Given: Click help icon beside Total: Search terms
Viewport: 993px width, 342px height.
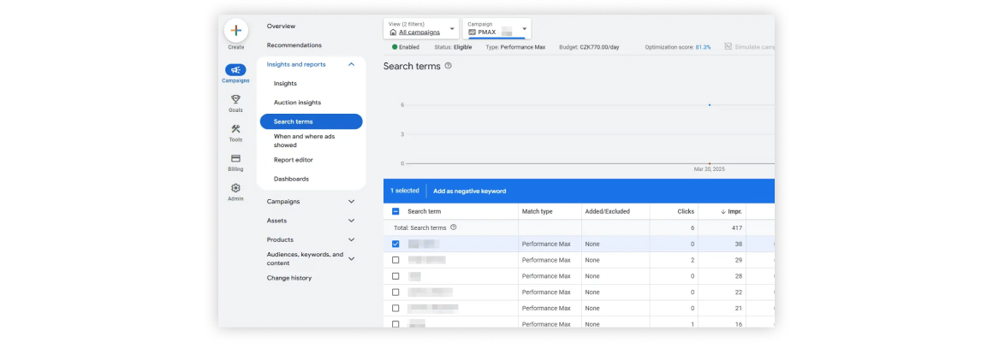Looking at the screenshot, I should (454, 227).
